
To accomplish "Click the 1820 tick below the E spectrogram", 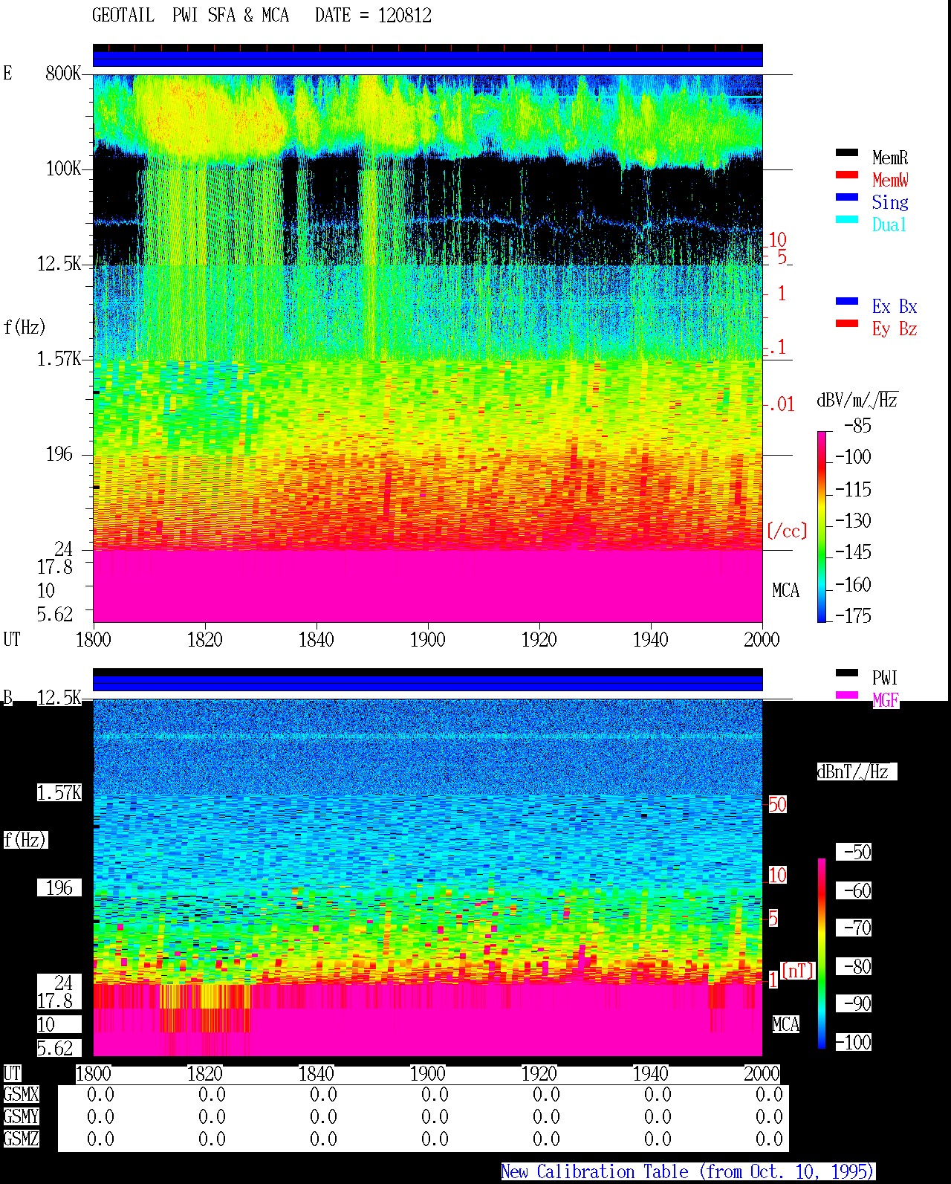I will 204,639.
